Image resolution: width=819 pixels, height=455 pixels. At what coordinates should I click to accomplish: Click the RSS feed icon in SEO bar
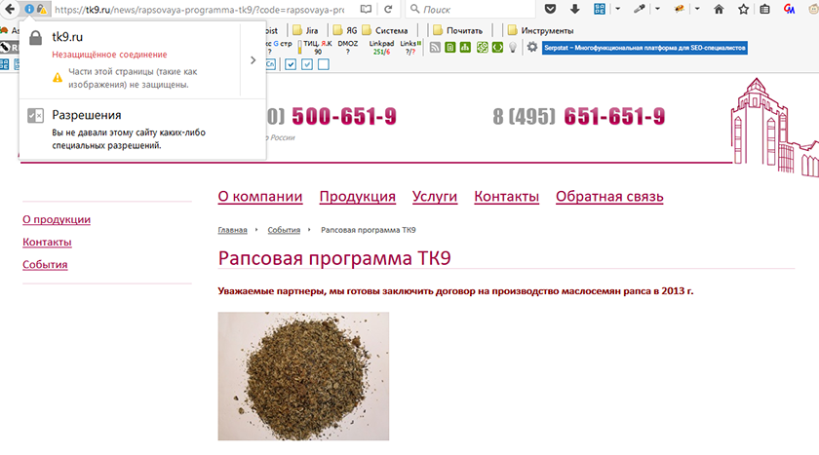435,48
